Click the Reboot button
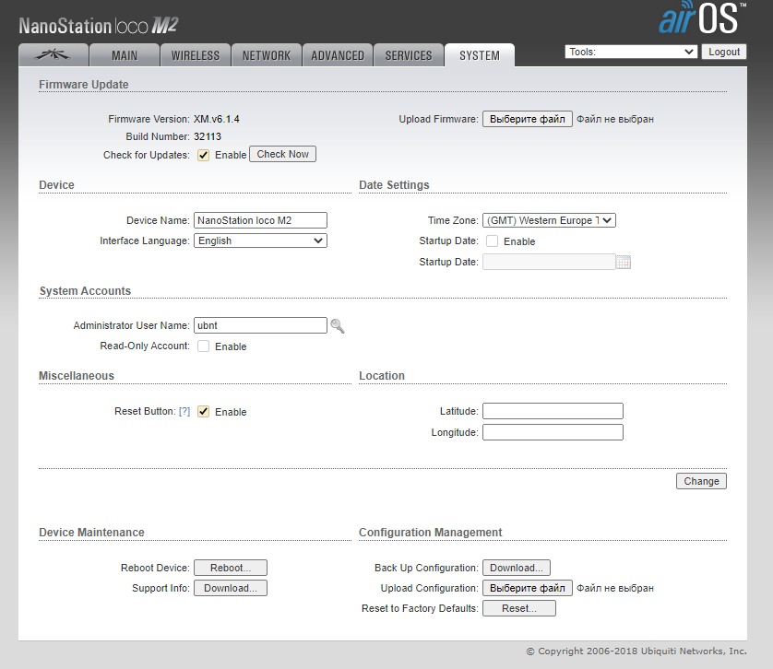Image resolution: width=773 pixels, height=669 pixels. pos(231,568)
